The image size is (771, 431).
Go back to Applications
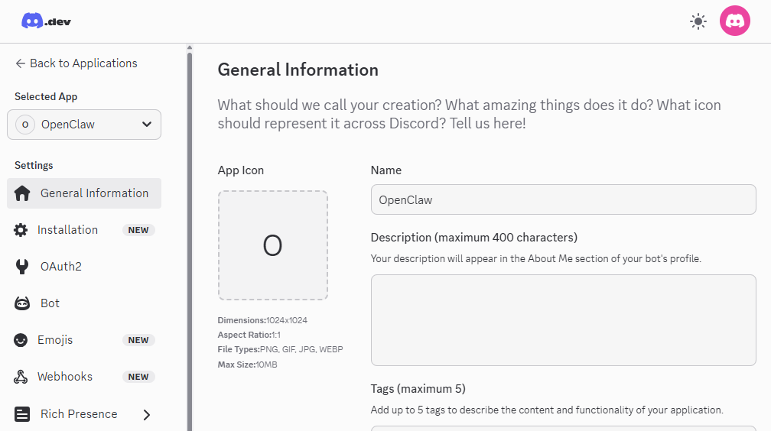76,63
